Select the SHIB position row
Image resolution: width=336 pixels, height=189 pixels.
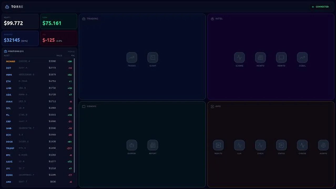[39, 128]
